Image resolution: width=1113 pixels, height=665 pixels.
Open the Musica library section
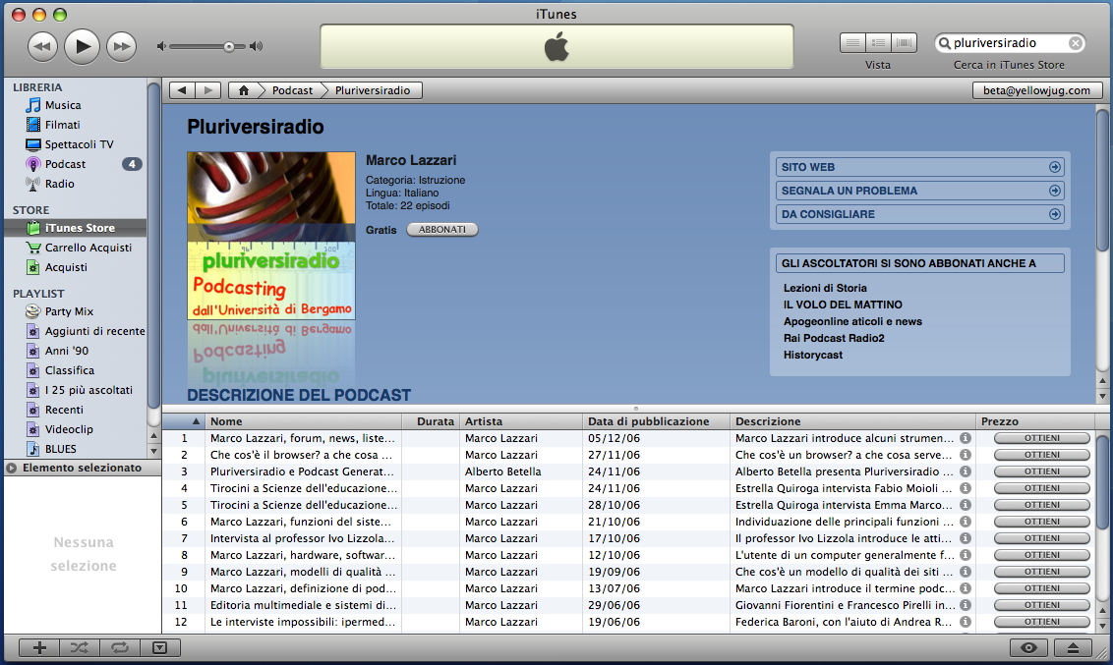coord(62,105)
